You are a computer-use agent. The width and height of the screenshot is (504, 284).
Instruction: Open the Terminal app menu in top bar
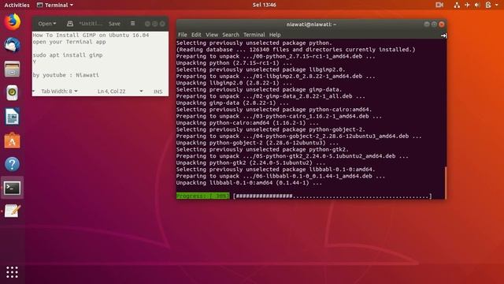[55, 5]
